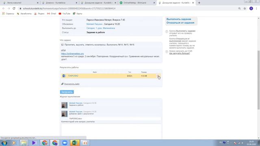Switch to the OnlineMektep BilimLand tab
Screen dimensions: 260x146
coord(137,3)
